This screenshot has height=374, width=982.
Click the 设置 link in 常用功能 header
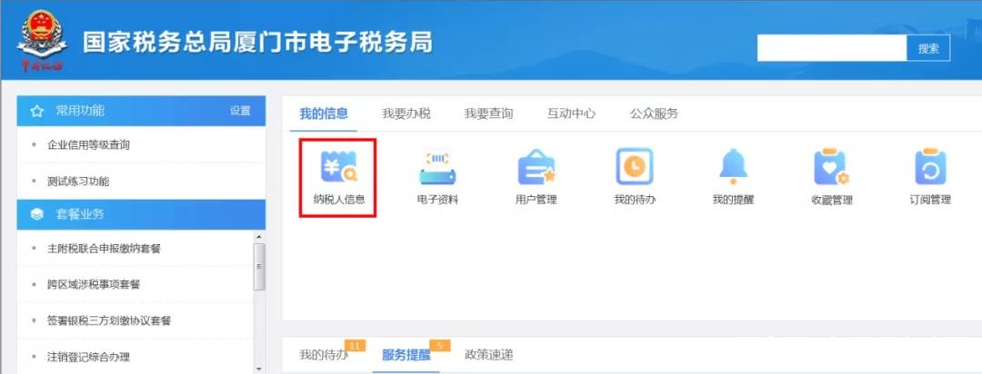tap(240, 112)
